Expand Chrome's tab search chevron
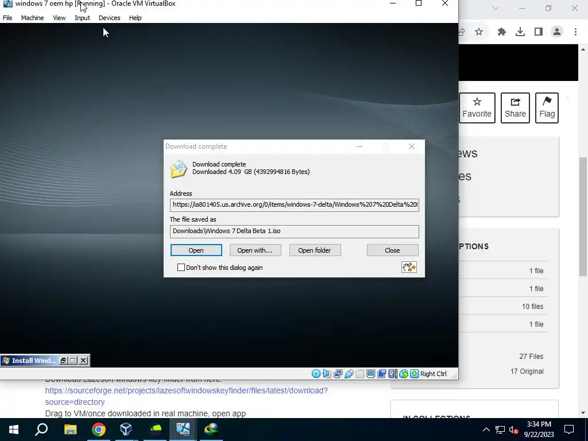 pyautogui.click(x=496, y=8)
